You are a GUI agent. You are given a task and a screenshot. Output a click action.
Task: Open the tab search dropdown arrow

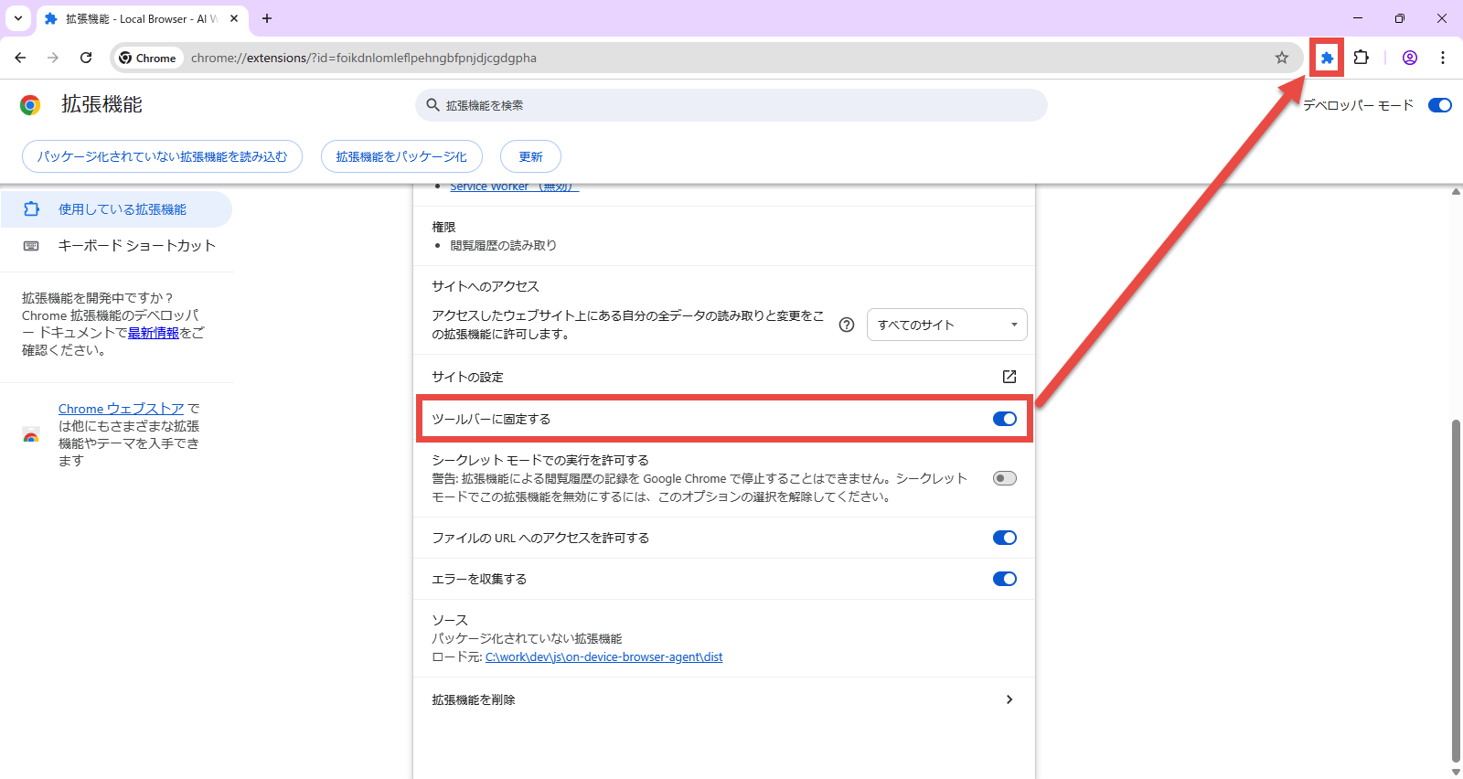pos(18,18)
